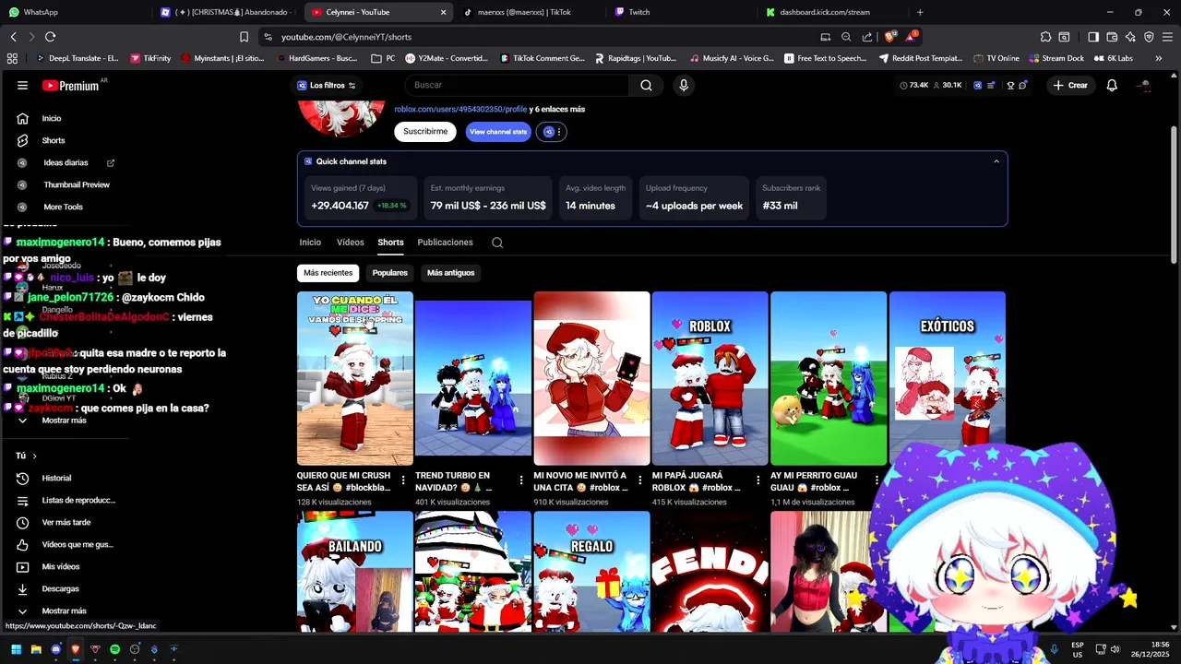Open Brave Leo AI sparkle icon
Image resolution: width=1181 pixels, height=664 pixels.
coord(1130,37)
